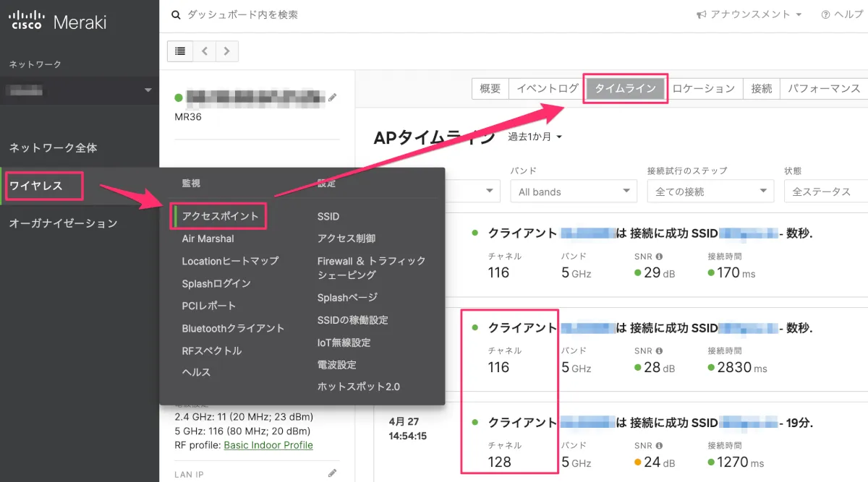Go to previous access point arrow
The width and height of the screenshot is (868, 482).
tap(204, 51)
